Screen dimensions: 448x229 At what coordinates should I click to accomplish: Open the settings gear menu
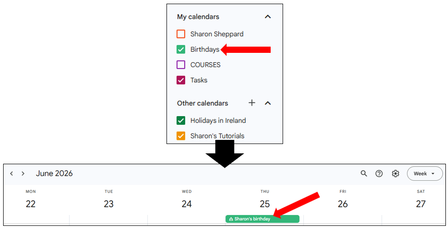point(396,174)
